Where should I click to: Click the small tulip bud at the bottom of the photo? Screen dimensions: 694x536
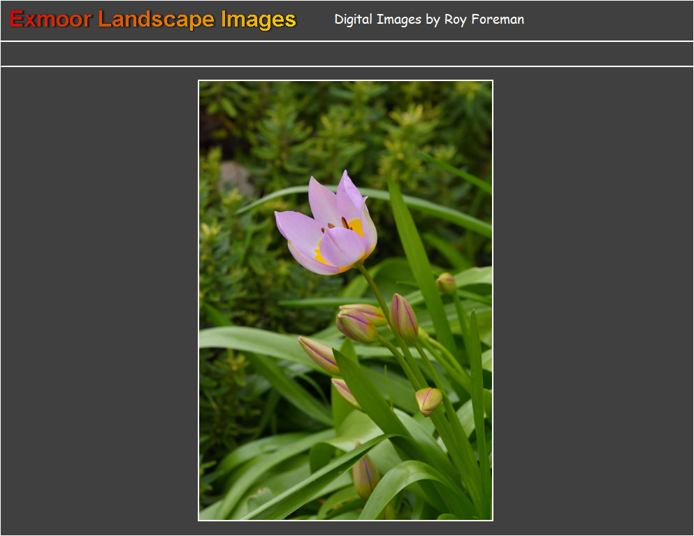(365, 476)
